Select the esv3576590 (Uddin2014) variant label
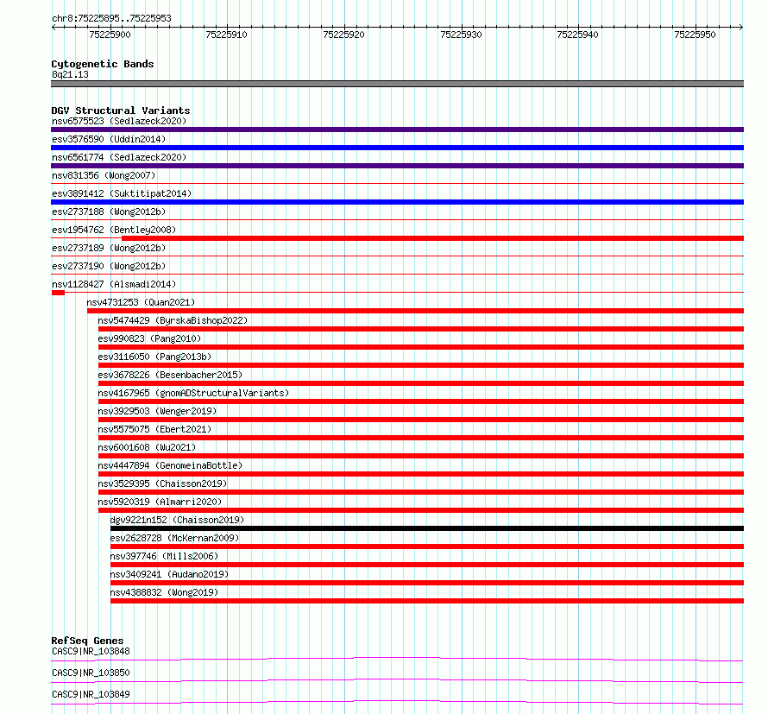The width and height of the screenshot is (768, 714). point(109,139)
